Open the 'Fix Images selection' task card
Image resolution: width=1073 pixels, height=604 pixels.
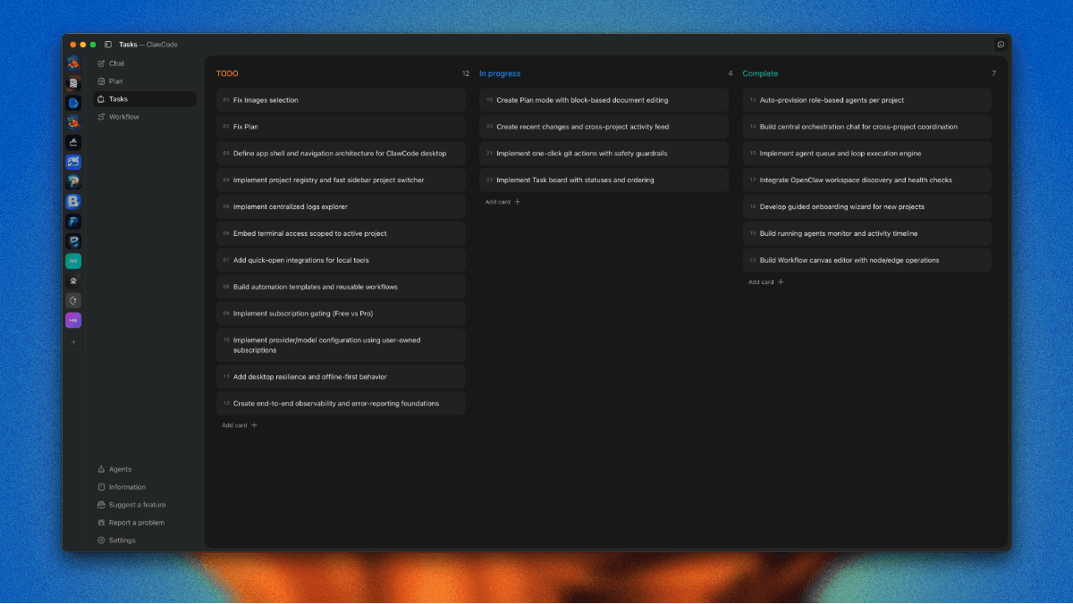tap(340, 100)
